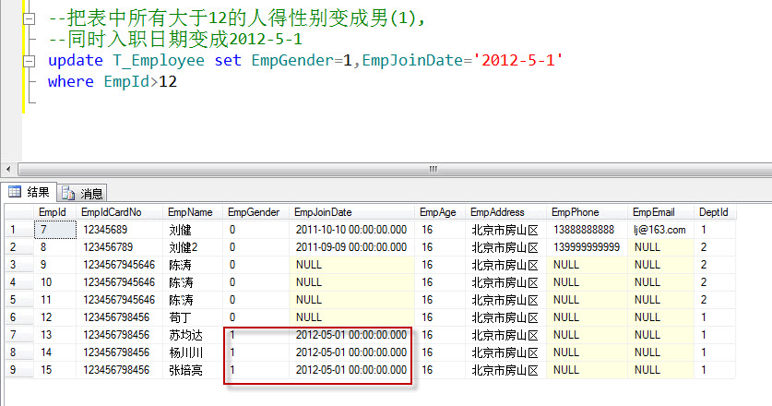This screenshot has height=406, width=772.
Task: Click the where keyword in the query
Action: point(70,81)
